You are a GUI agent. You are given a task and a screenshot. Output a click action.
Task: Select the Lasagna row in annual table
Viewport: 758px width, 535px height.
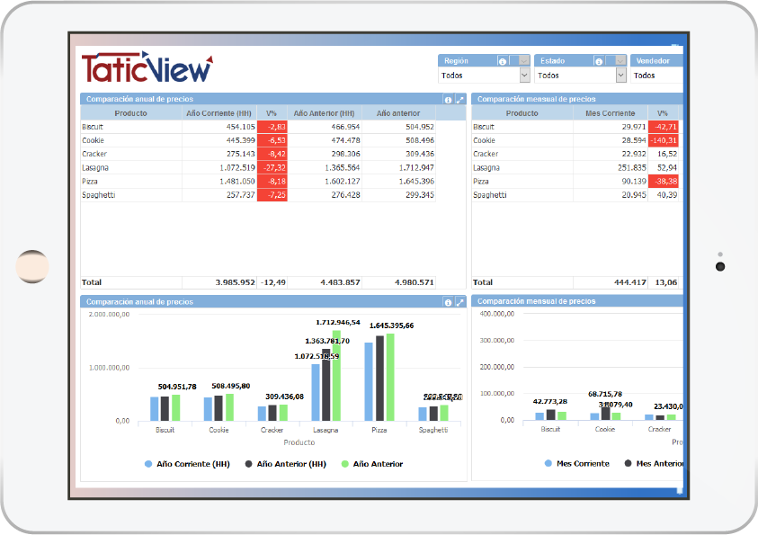pyautogui.click(x=258, y=168)
